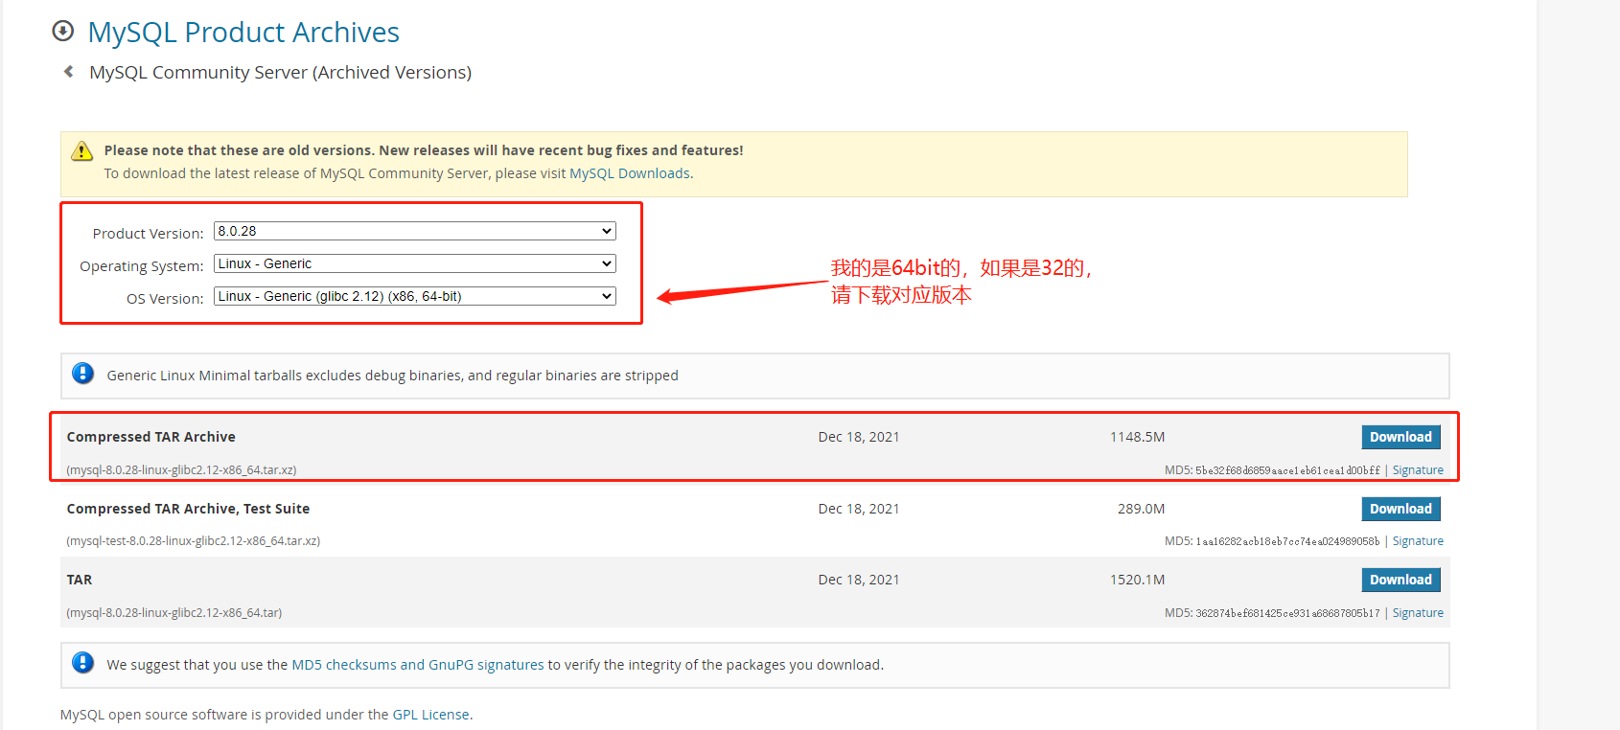The width and height of the screenshot is (1620, 730).
Task: Click the Operating System label
Action: pos(141,266)
